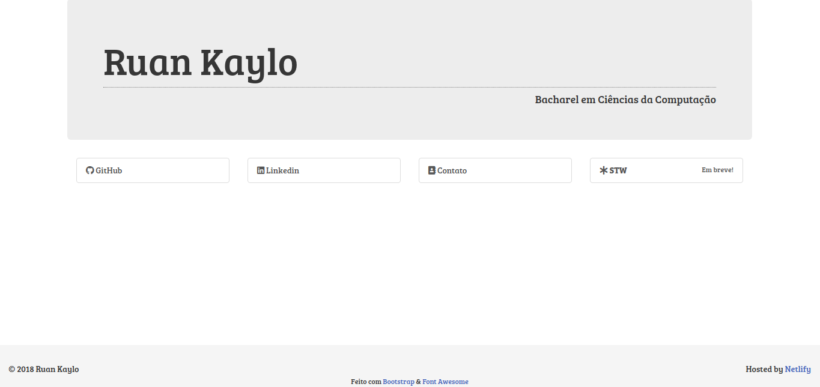820x387 pixels.
Task: Follow the Font Awesome footer link
Action: 445,382
